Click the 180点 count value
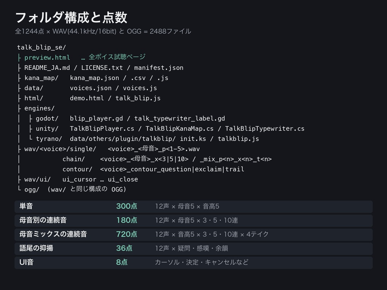Viewport: 387px width, 290px height. tap(127, 220)
